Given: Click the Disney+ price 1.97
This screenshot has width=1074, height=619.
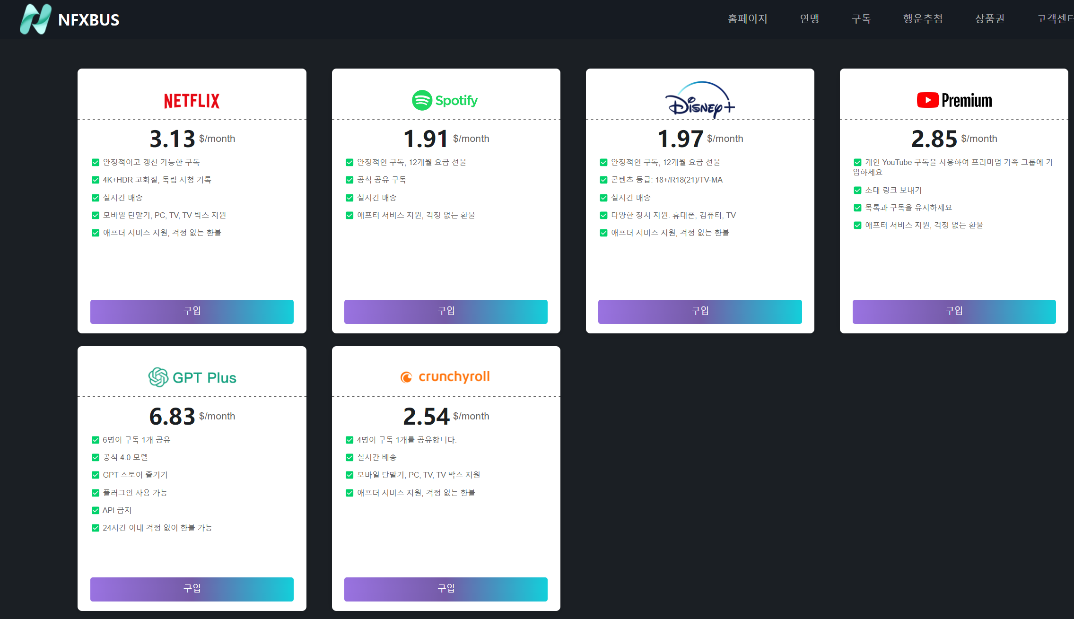Looking at the screenshot, I should (680, 139).
